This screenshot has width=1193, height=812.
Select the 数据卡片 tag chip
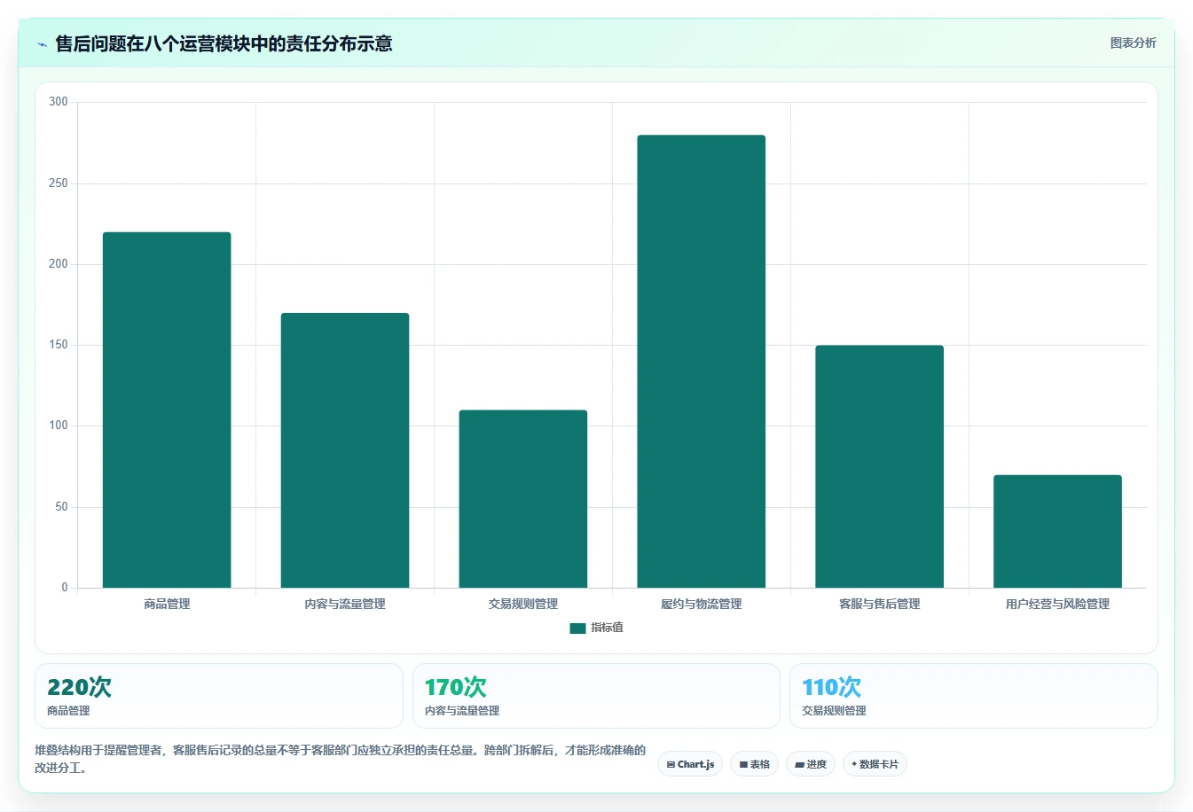click(875, 764)
